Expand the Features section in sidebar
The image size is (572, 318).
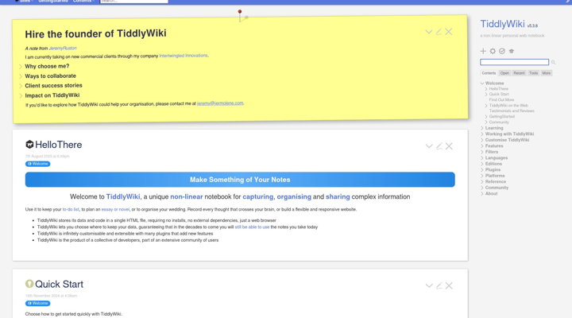pos(482,146)
